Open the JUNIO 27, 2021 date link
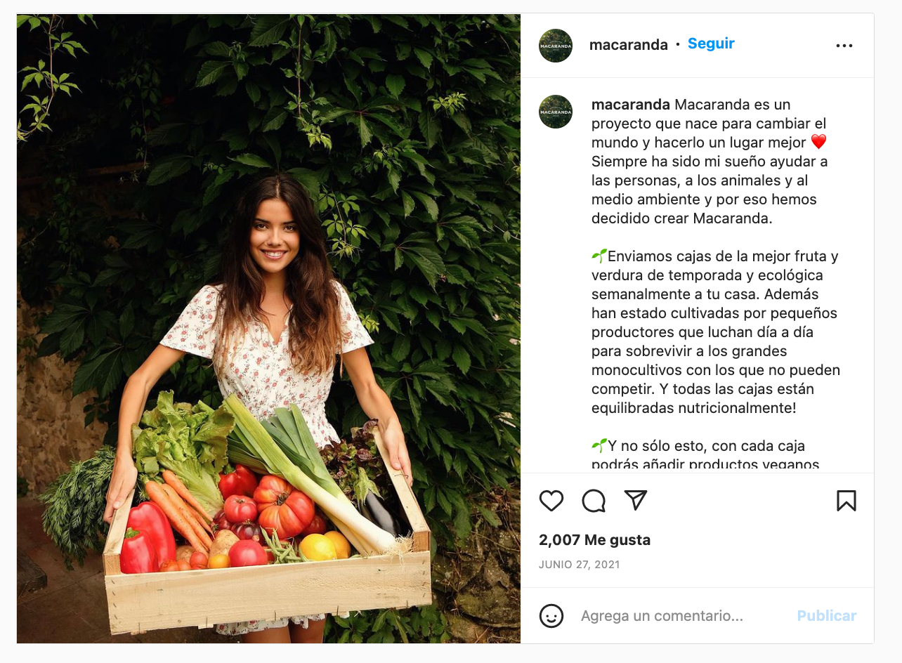 pyautogui.click(x=580, y=565)
